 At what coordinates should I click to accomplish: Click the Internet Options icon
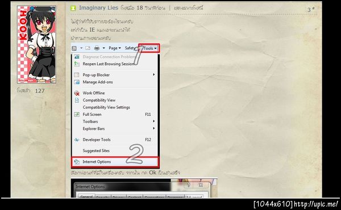(x=77, y=162)
